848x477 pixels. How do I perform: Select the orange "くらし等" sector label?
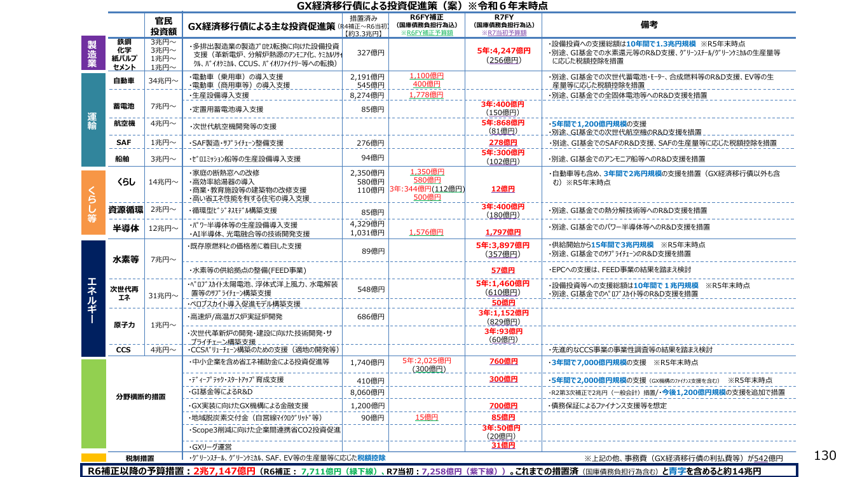[92, 203]
